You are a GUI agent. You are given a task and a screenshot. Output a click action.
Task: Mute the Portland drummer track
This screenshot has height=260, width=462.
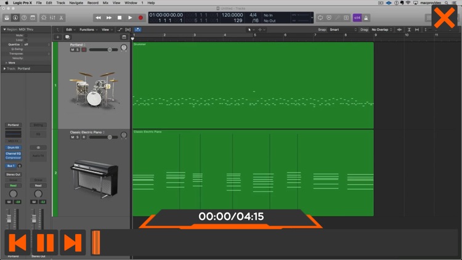[x=73, y=49]
